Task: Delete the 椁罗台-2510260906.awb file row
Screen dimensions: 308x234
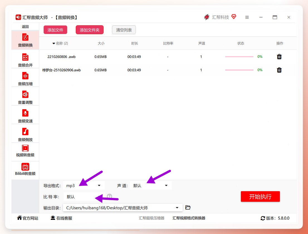Action: click(279, 70)
